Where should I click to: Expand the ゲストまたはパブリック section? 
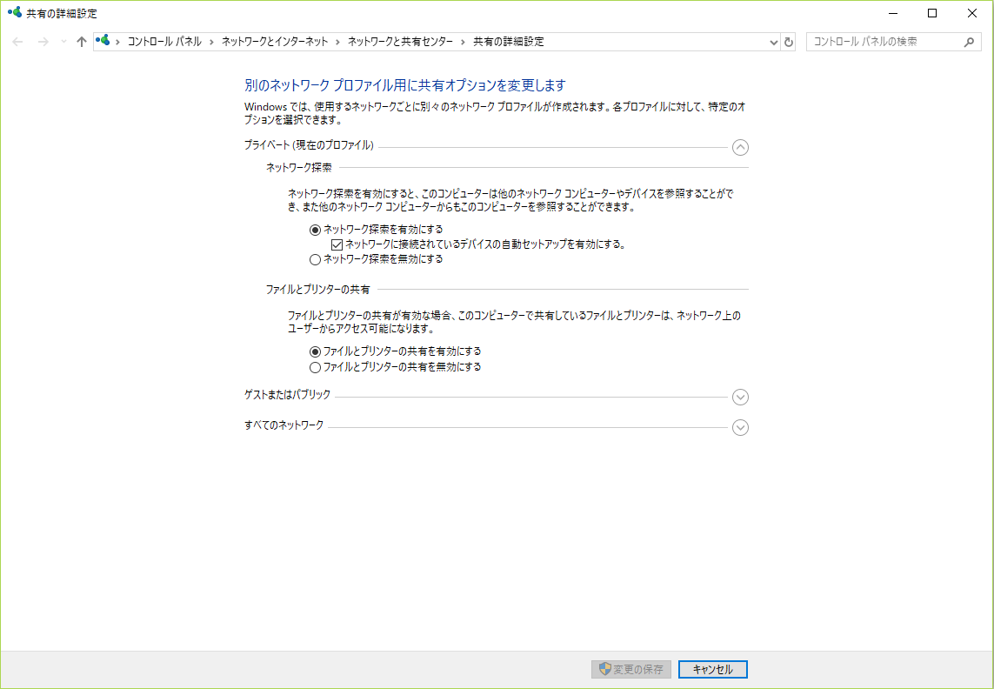(x=740, y=397)
